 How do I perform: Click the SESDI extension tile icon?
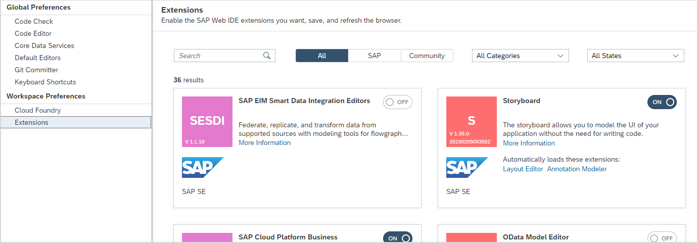[207, 122]
